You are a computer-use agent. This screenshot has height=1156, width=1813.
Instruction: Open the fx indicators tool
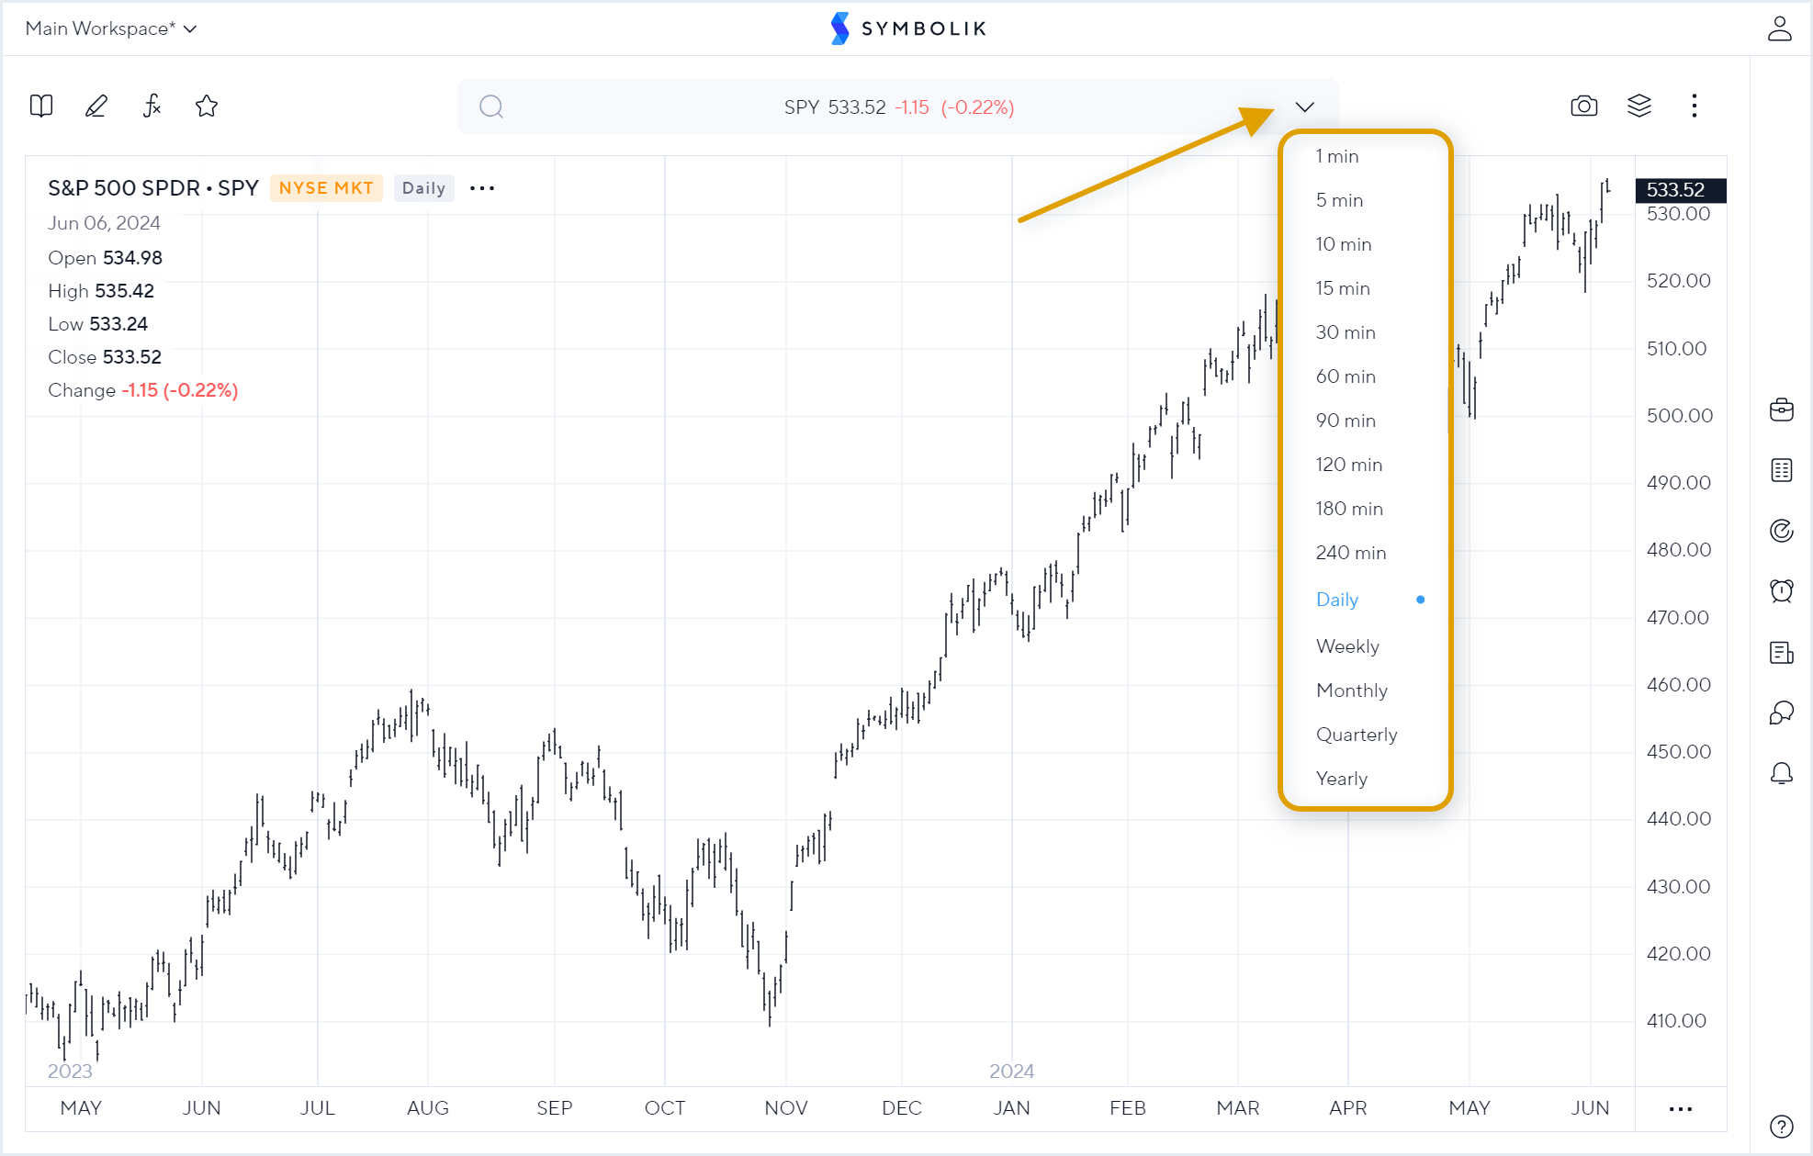click(152, 107)
